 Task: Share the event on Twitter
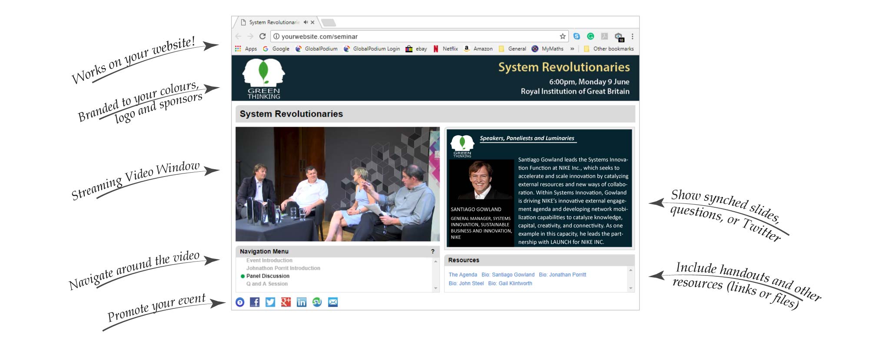pyautogui.click(x=270, y=302)
